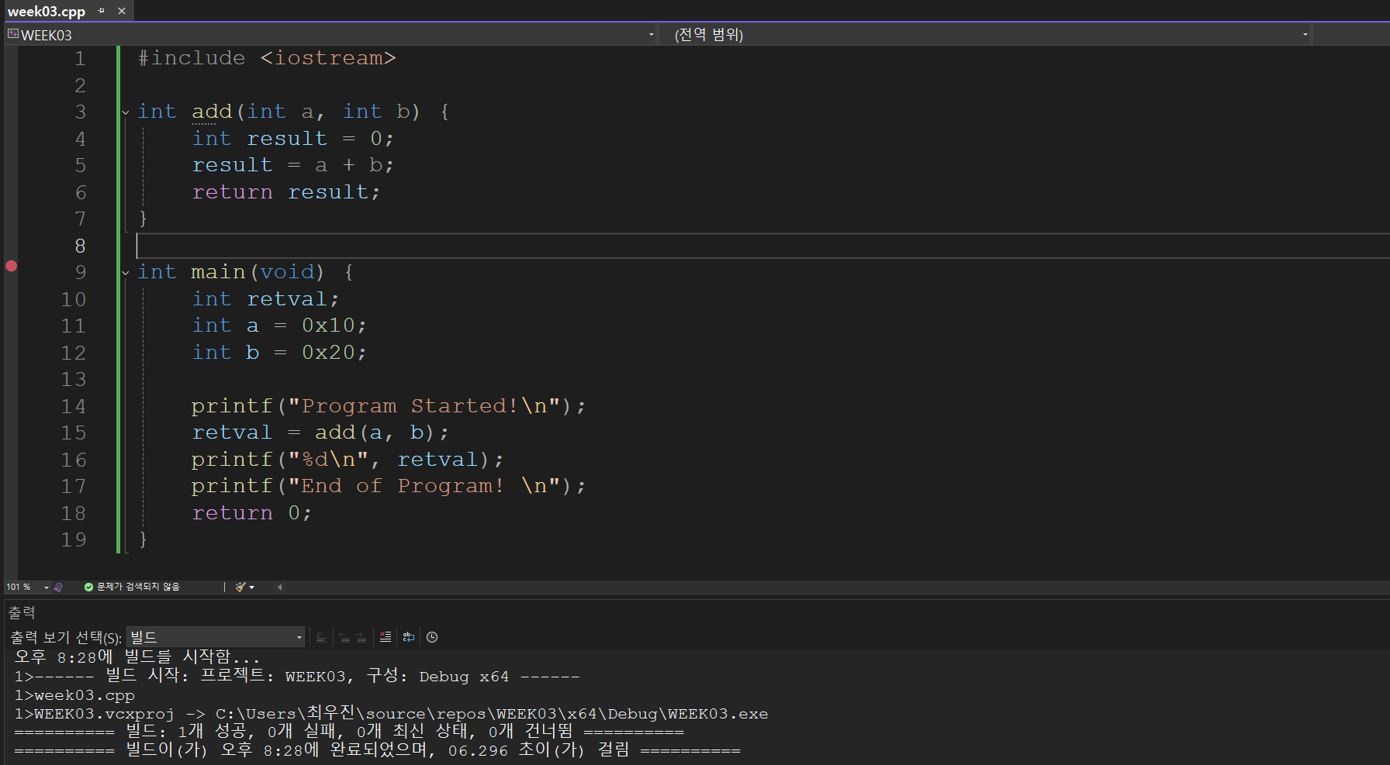Place cursor on empty line 8
The height and width of the screenshot is (765, 1390).
(x=465, y=246)
